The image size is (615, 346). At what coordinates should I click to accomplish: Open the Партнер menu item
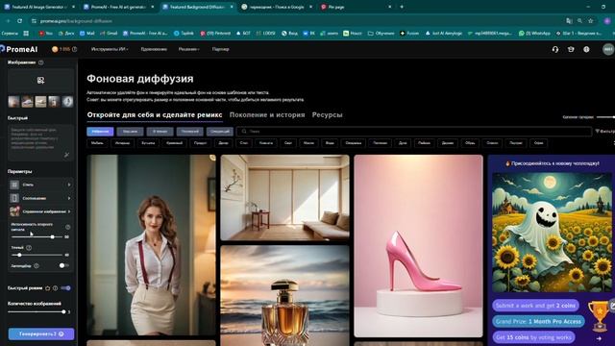pos(220,49)
